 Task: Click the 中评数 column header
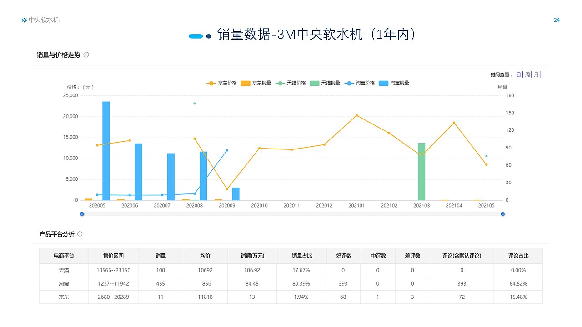[378, 256]
